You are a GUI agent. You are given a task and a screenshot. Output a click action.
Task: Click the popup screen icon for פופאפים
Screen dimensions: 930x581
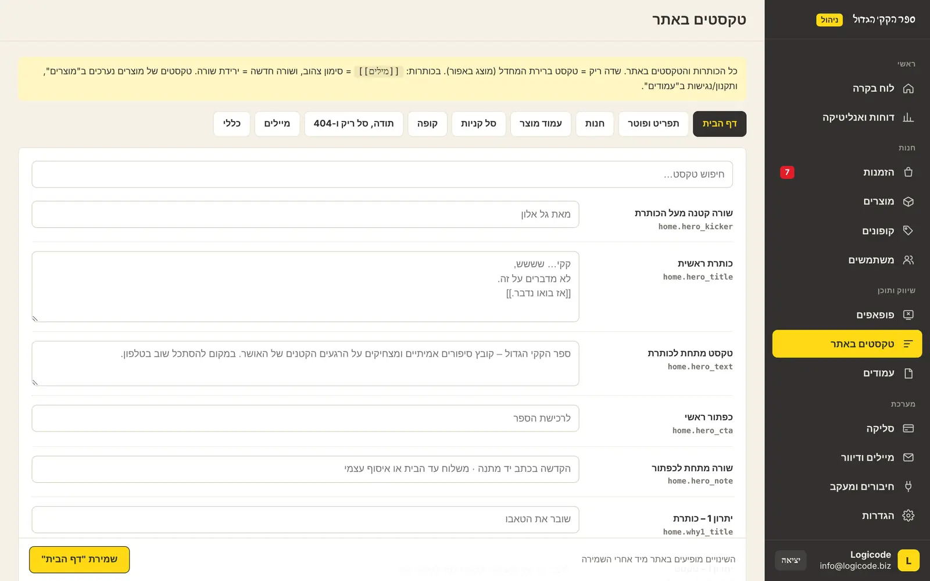pyautogui.click(x=908, y=315)
